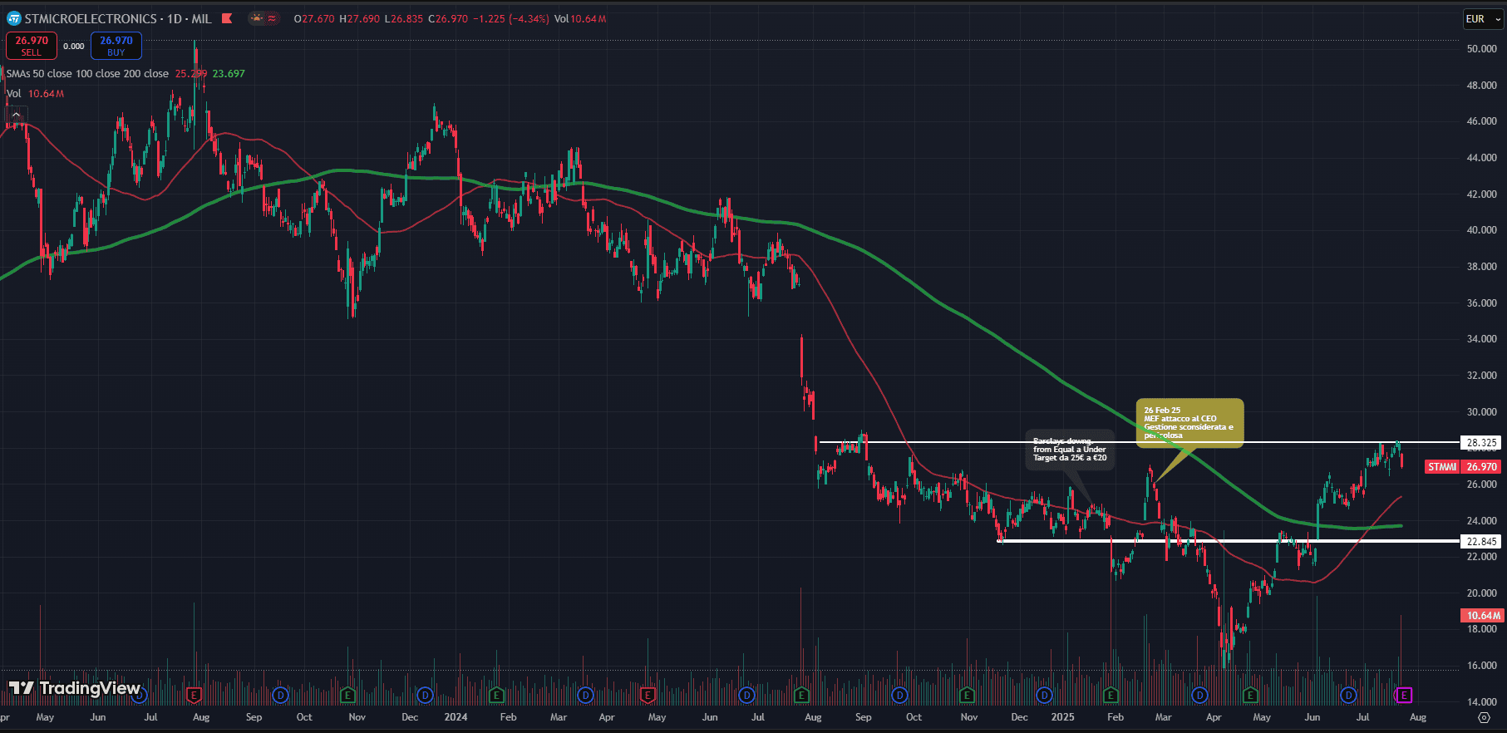Screen dimensions: 1507x733
Task: Click the dividend marker near Dec 2024
Action: click(x=1045, y=695)
